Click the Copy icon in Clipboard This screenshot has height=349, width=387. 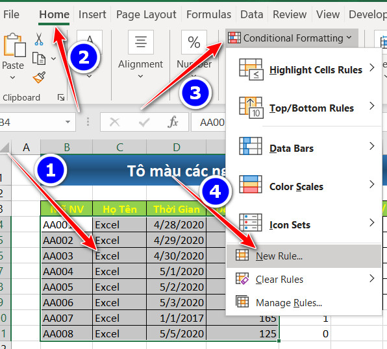coord(39,58)
